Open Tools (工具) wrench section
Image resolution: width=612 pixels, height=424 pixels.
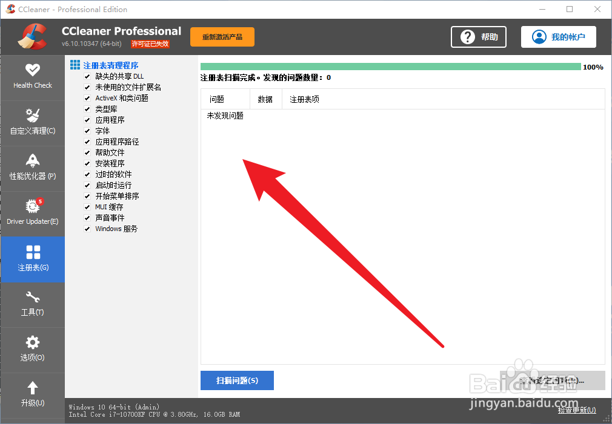32,304
